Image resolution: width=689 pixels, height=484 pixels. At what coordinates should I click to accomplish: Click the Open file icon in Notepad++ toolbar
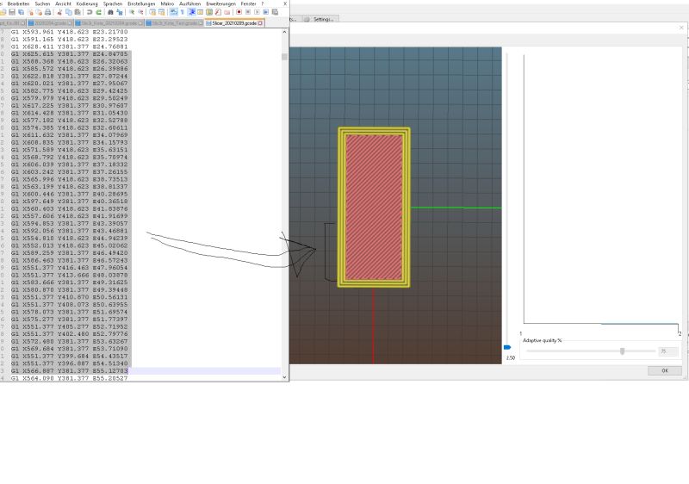[x=3, y=12]
